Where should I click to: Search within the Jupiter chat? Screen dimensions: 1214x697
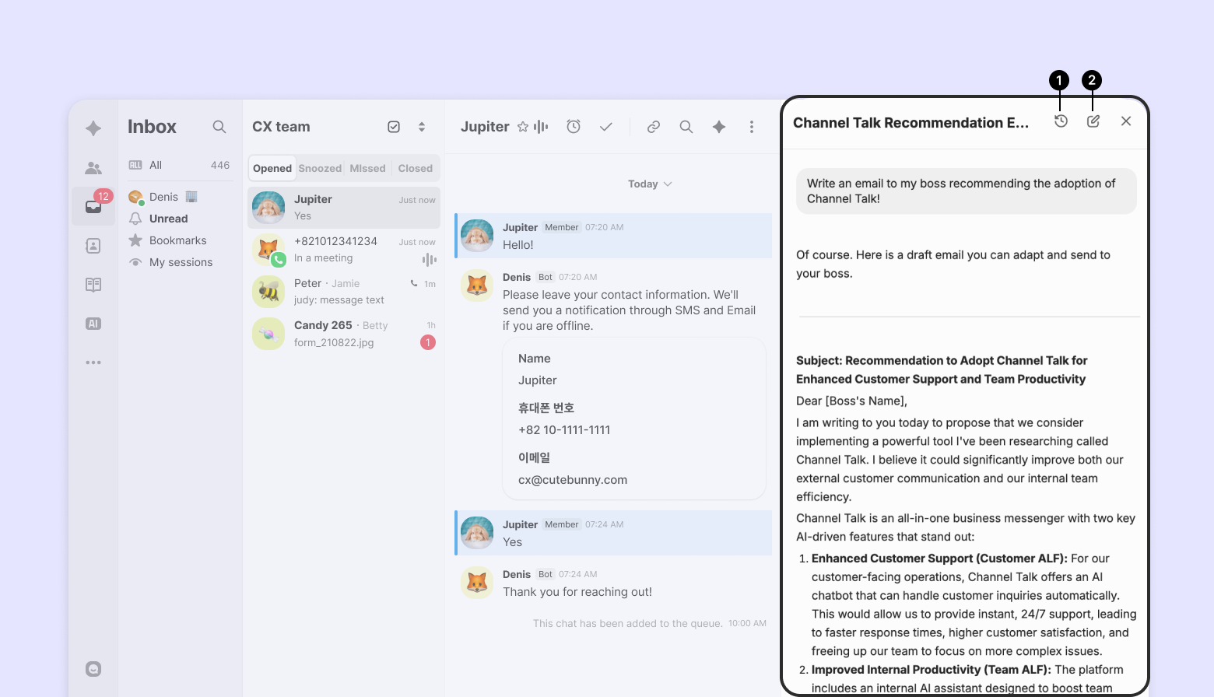[686, 127]
